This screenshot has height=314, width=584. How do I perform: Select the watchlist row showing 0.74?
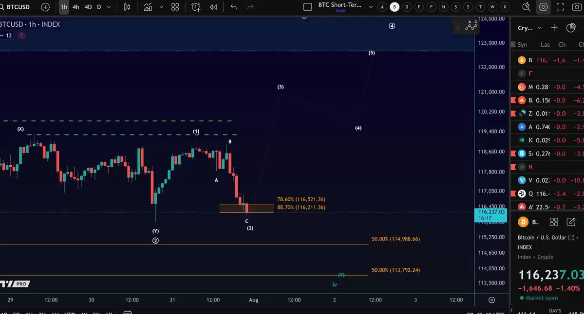[x=548, y=127]
